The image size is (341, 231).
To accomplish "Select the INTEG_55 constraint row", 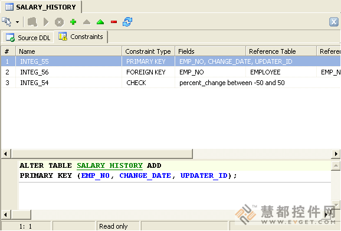I will click(x=170, y=61).
